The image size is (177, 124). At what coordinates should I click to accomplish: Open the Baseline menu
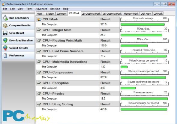(x=55, y=9)
